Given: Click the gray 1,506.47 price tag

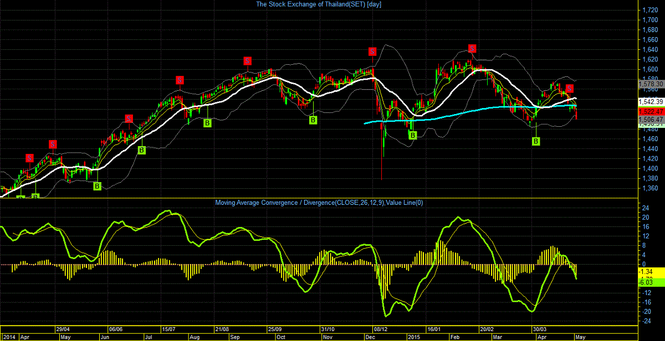Looking at the screenshot, I should point(651,119).
